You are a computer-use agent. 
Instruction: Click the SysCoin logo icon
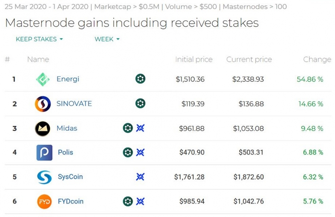[44, 177]
